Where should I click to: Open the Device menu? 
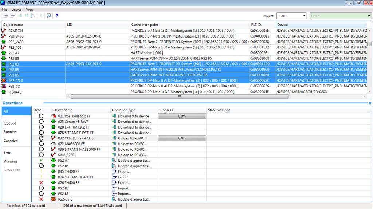tap(16, 9)
